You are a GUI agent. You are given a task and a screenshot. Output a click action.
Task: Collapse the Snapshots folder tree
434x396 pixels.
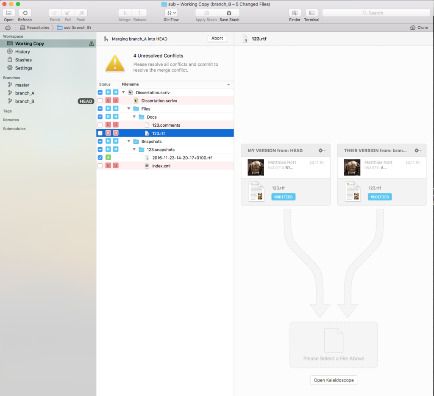point(129,142)
